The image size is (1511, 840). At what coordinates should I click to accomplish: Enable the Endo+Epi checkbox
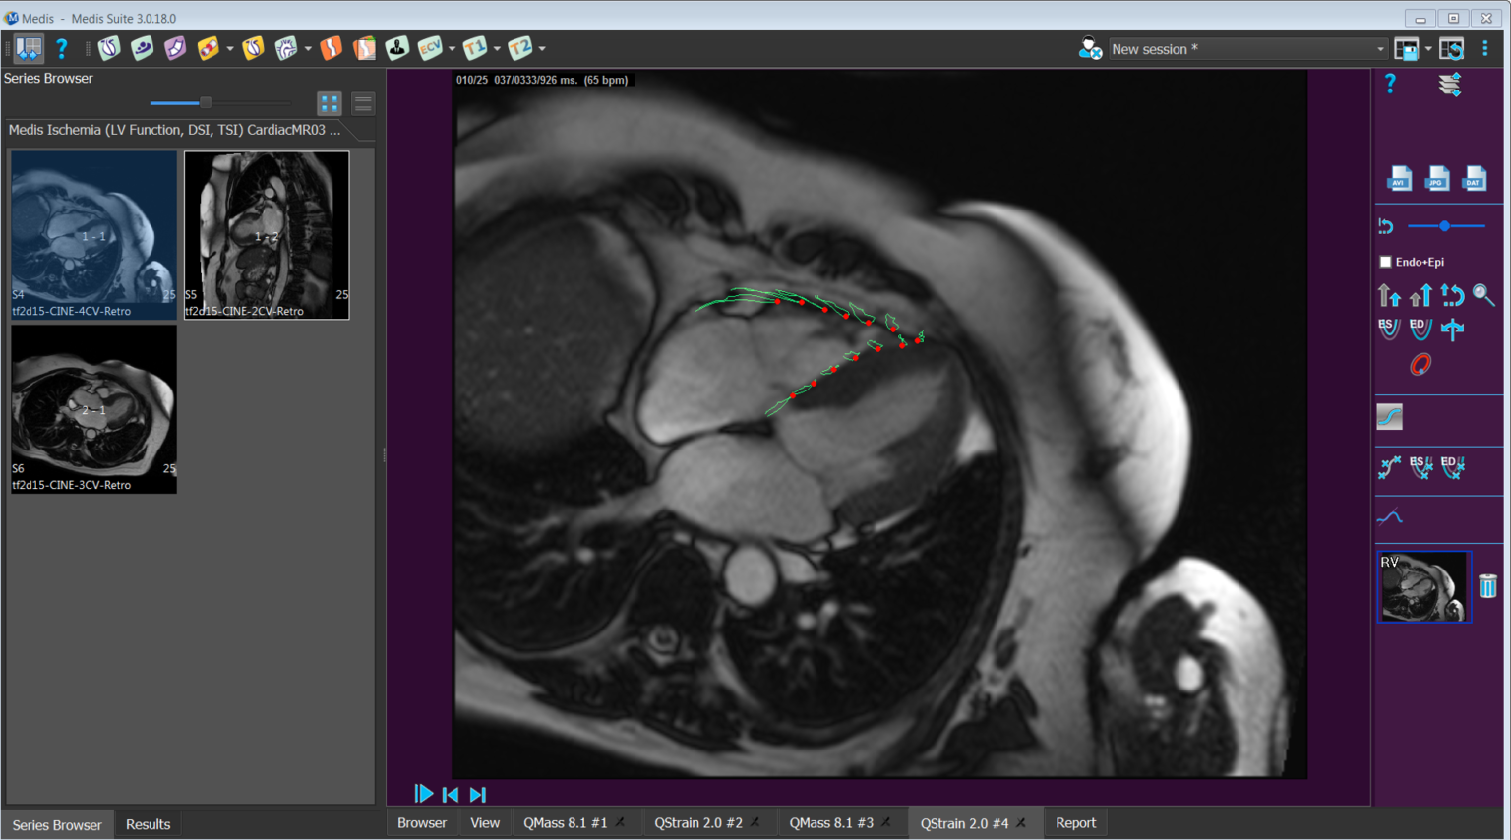tap(1386, 262)
